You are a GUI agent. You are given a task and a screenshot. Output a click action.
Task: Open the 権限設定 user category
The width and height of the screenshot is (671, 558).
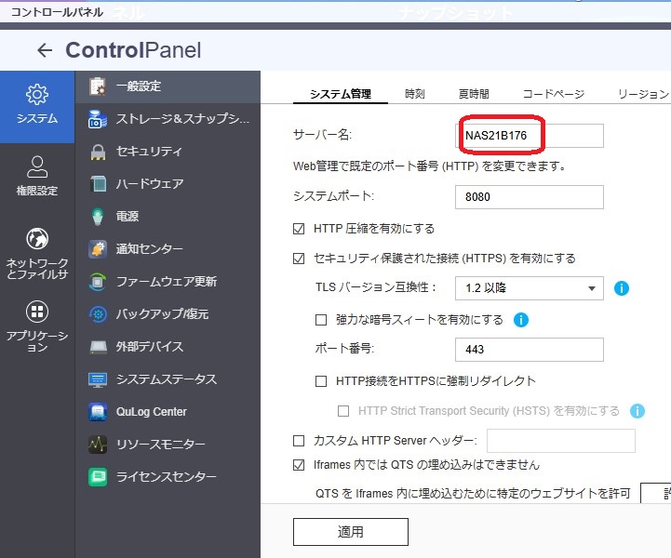click(x=37, y=176)
